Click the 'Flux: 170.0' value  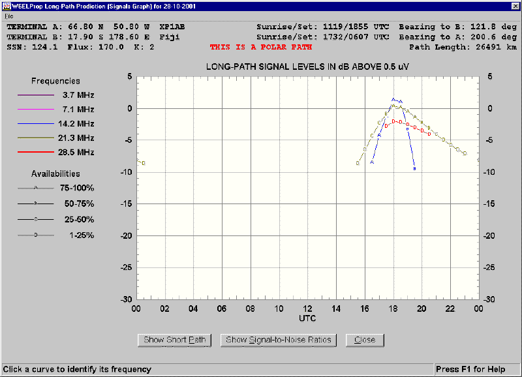(x=95, y=47)
